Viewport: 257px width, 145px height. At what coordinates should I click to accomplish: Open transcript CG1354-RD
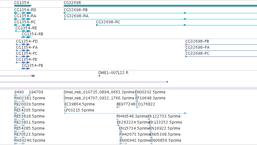(x=25, y=10)
